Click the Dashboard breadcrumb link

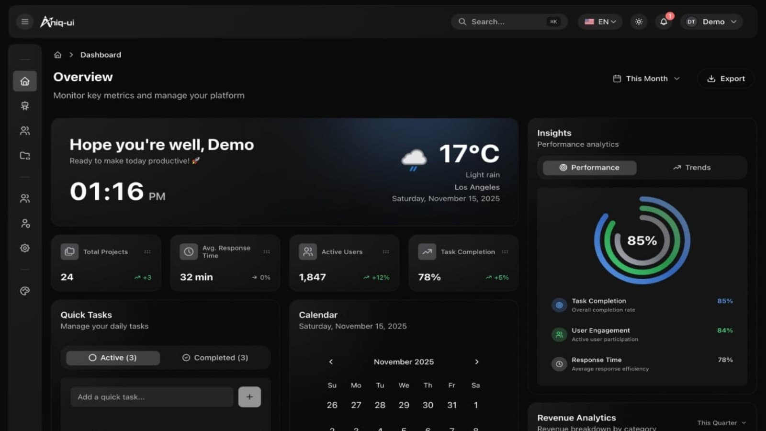(101, 55)
